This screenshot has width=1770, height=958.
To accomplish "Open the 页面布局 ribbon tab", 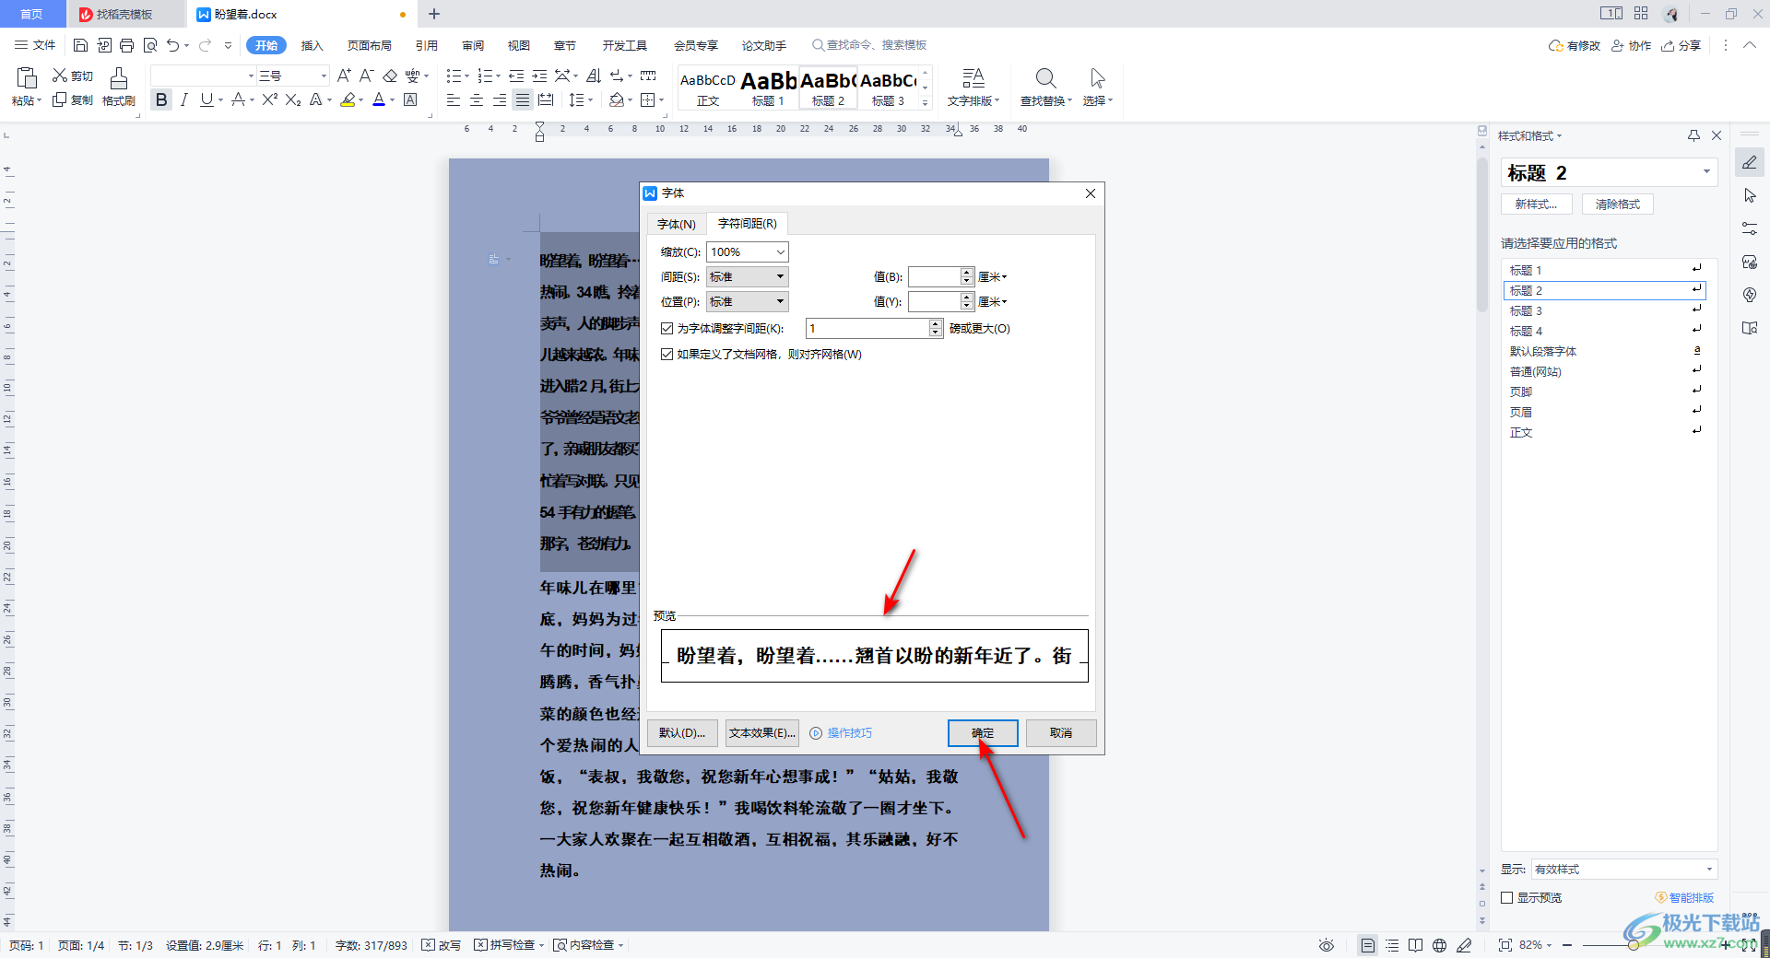I will point(370,45).
